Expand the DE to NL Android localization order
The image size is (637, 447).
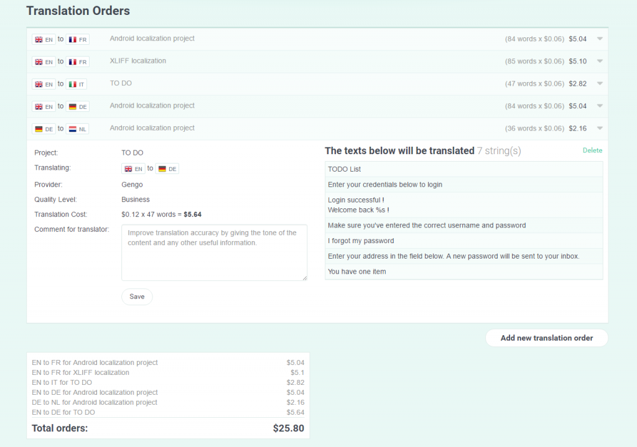coord(599,128)
